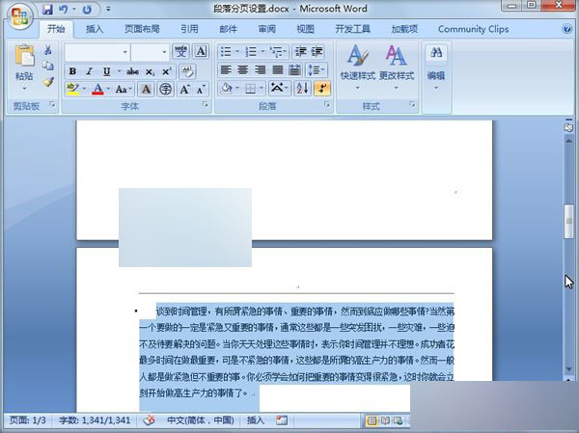The height and width of the screenshot is (433, 579).
Task: Click the text highlight color swatch
Action: [72, 89]
